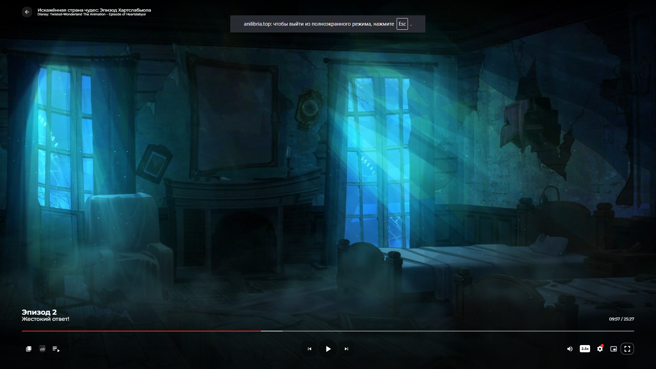The height and width of the screenshot is (369, 656).
Task: Click the small release poster thumbnail
Action: [x=42, y=349]
